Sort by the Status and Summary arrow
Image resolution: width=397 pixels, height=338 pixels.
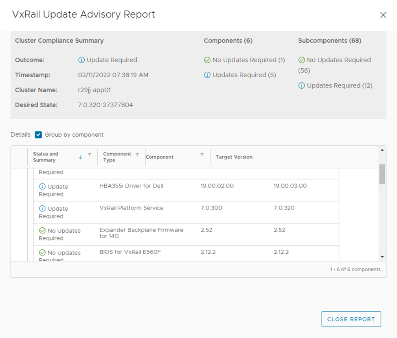tap(80, 157)
